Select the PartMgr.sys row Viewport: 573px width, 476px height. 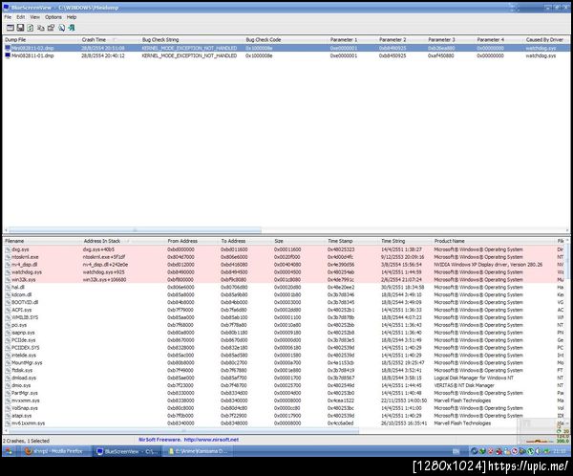(x=284, y=393)
